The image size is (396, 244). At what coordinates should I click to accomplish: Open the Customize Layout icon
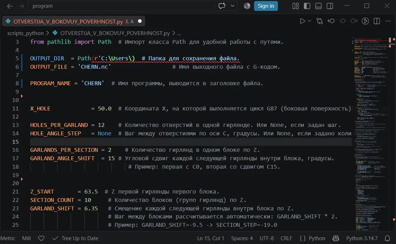pyautogui.click(x=296, y=6)
